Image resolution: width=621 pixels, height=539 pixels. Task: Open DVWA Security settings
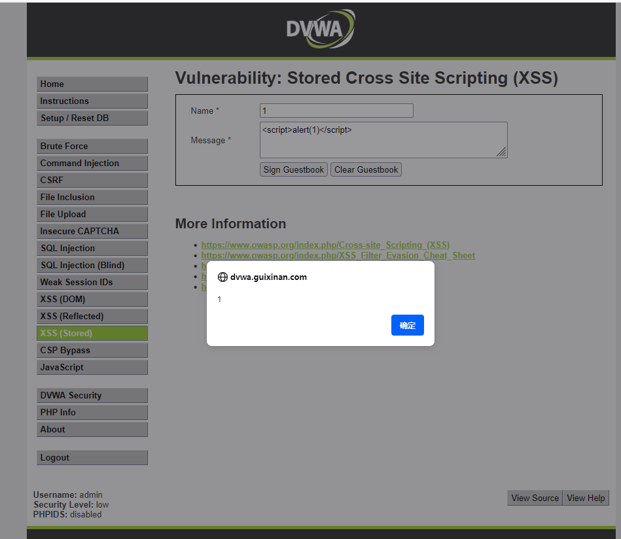(x=92, y=395)
